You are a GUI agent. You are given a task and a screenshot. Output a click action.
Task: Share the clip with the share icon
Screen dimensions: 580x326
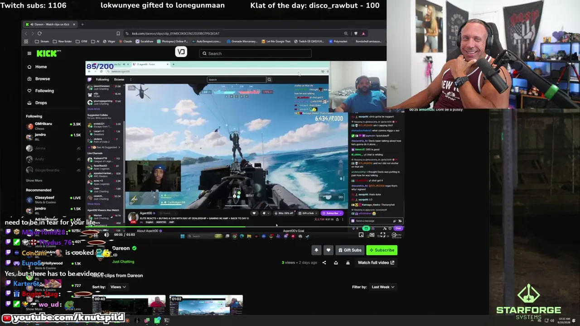pyautogui.click(x=324, y=263)
